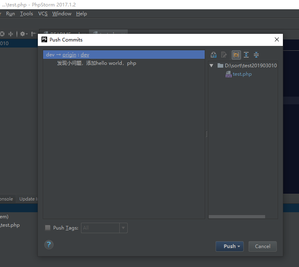
Task: Click the scroll from source target icon
Action: click(2, 34)
